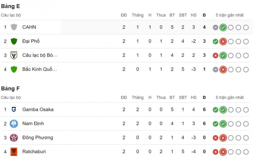Click Câu lạc bộ Bó… club crest
253x161 pixels.
[14, 55]
